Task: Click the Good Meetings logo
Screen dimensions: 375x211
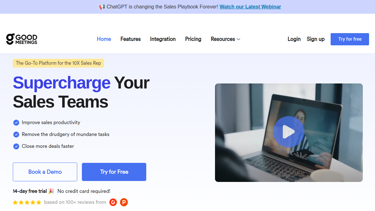Action: point(22,39)
